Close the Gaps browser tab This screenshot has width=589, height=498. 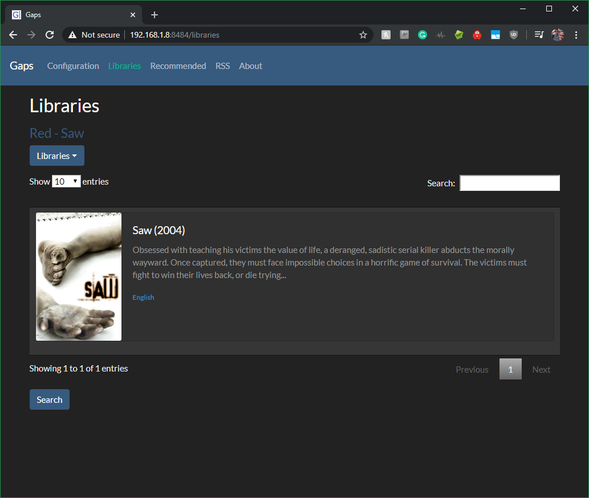(x=133, y=15)
